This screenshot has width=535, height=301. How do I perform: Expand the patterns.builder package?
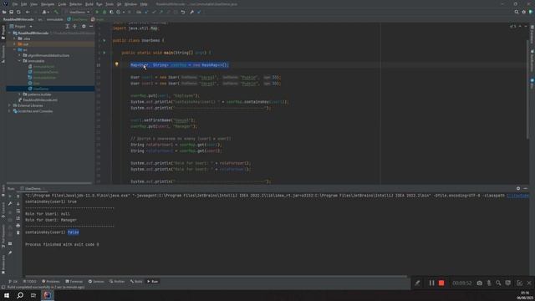click(20, 94)
